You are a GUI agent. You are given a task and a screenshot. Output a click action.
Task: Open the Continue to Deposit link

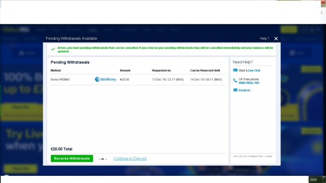tap(130, 159)
